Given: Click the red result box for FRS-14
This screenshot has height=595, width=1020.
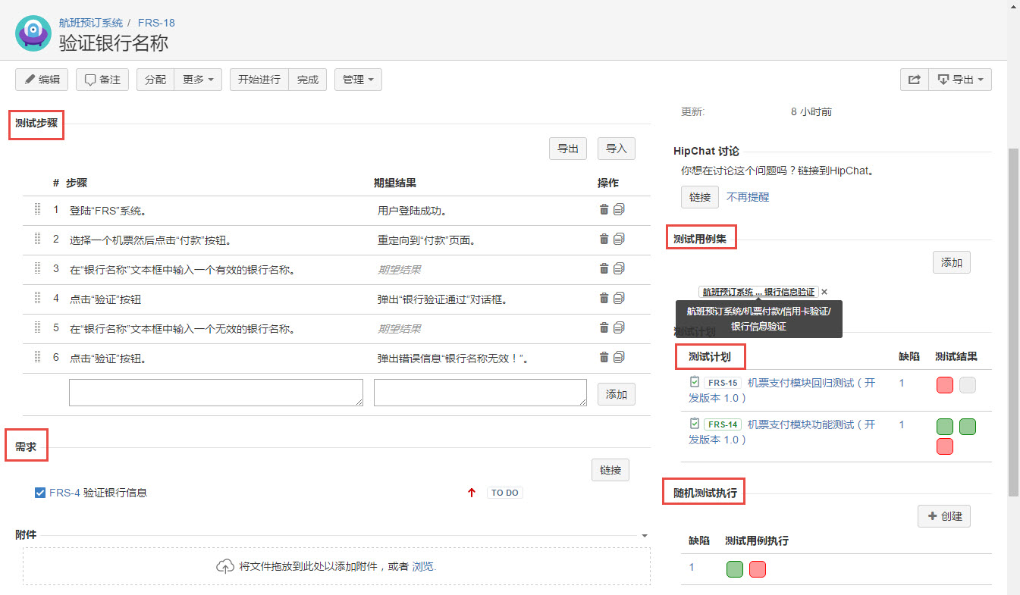Looking at the screenshot, I should coord(945,446).
